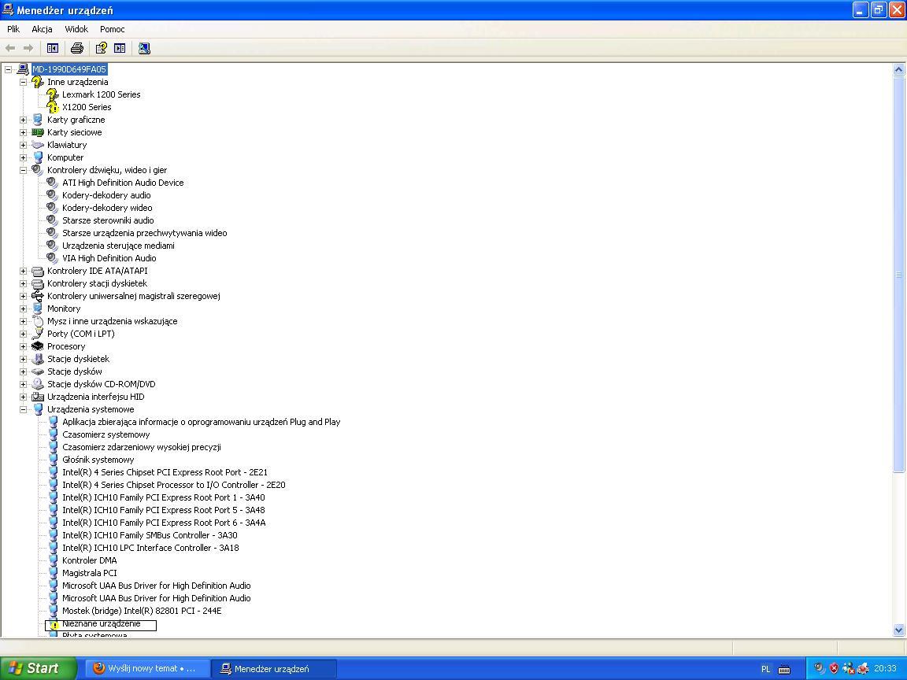The height and width of the screenshot is (680, 907).
Task: Select Kodery-dekodery audio
Action: tap(106, 195)
